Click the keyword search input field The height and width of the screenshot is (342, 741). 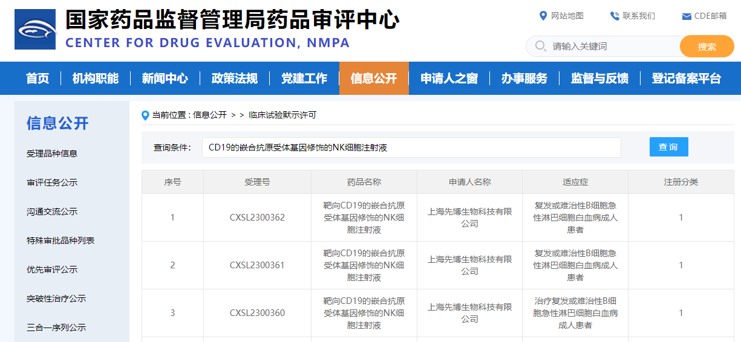pos(611,47)
